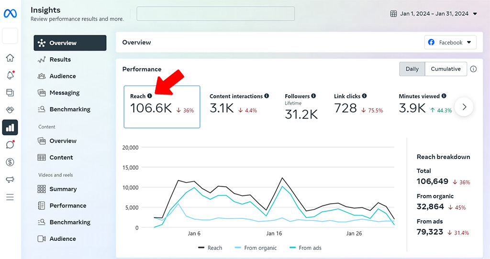
Task: Go to Results in the sidebar
Action: pos(60,60)
